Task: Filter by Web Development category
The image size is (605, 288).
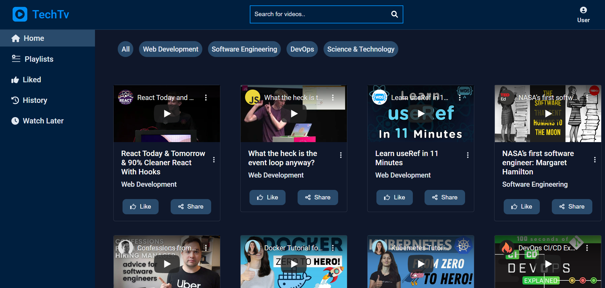Action: [x=171, y=49]
